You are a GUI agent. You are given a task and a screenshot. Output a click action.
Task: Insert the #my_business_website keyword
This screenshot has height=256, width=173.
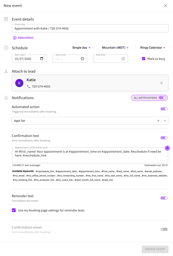(x=154, y=176)
